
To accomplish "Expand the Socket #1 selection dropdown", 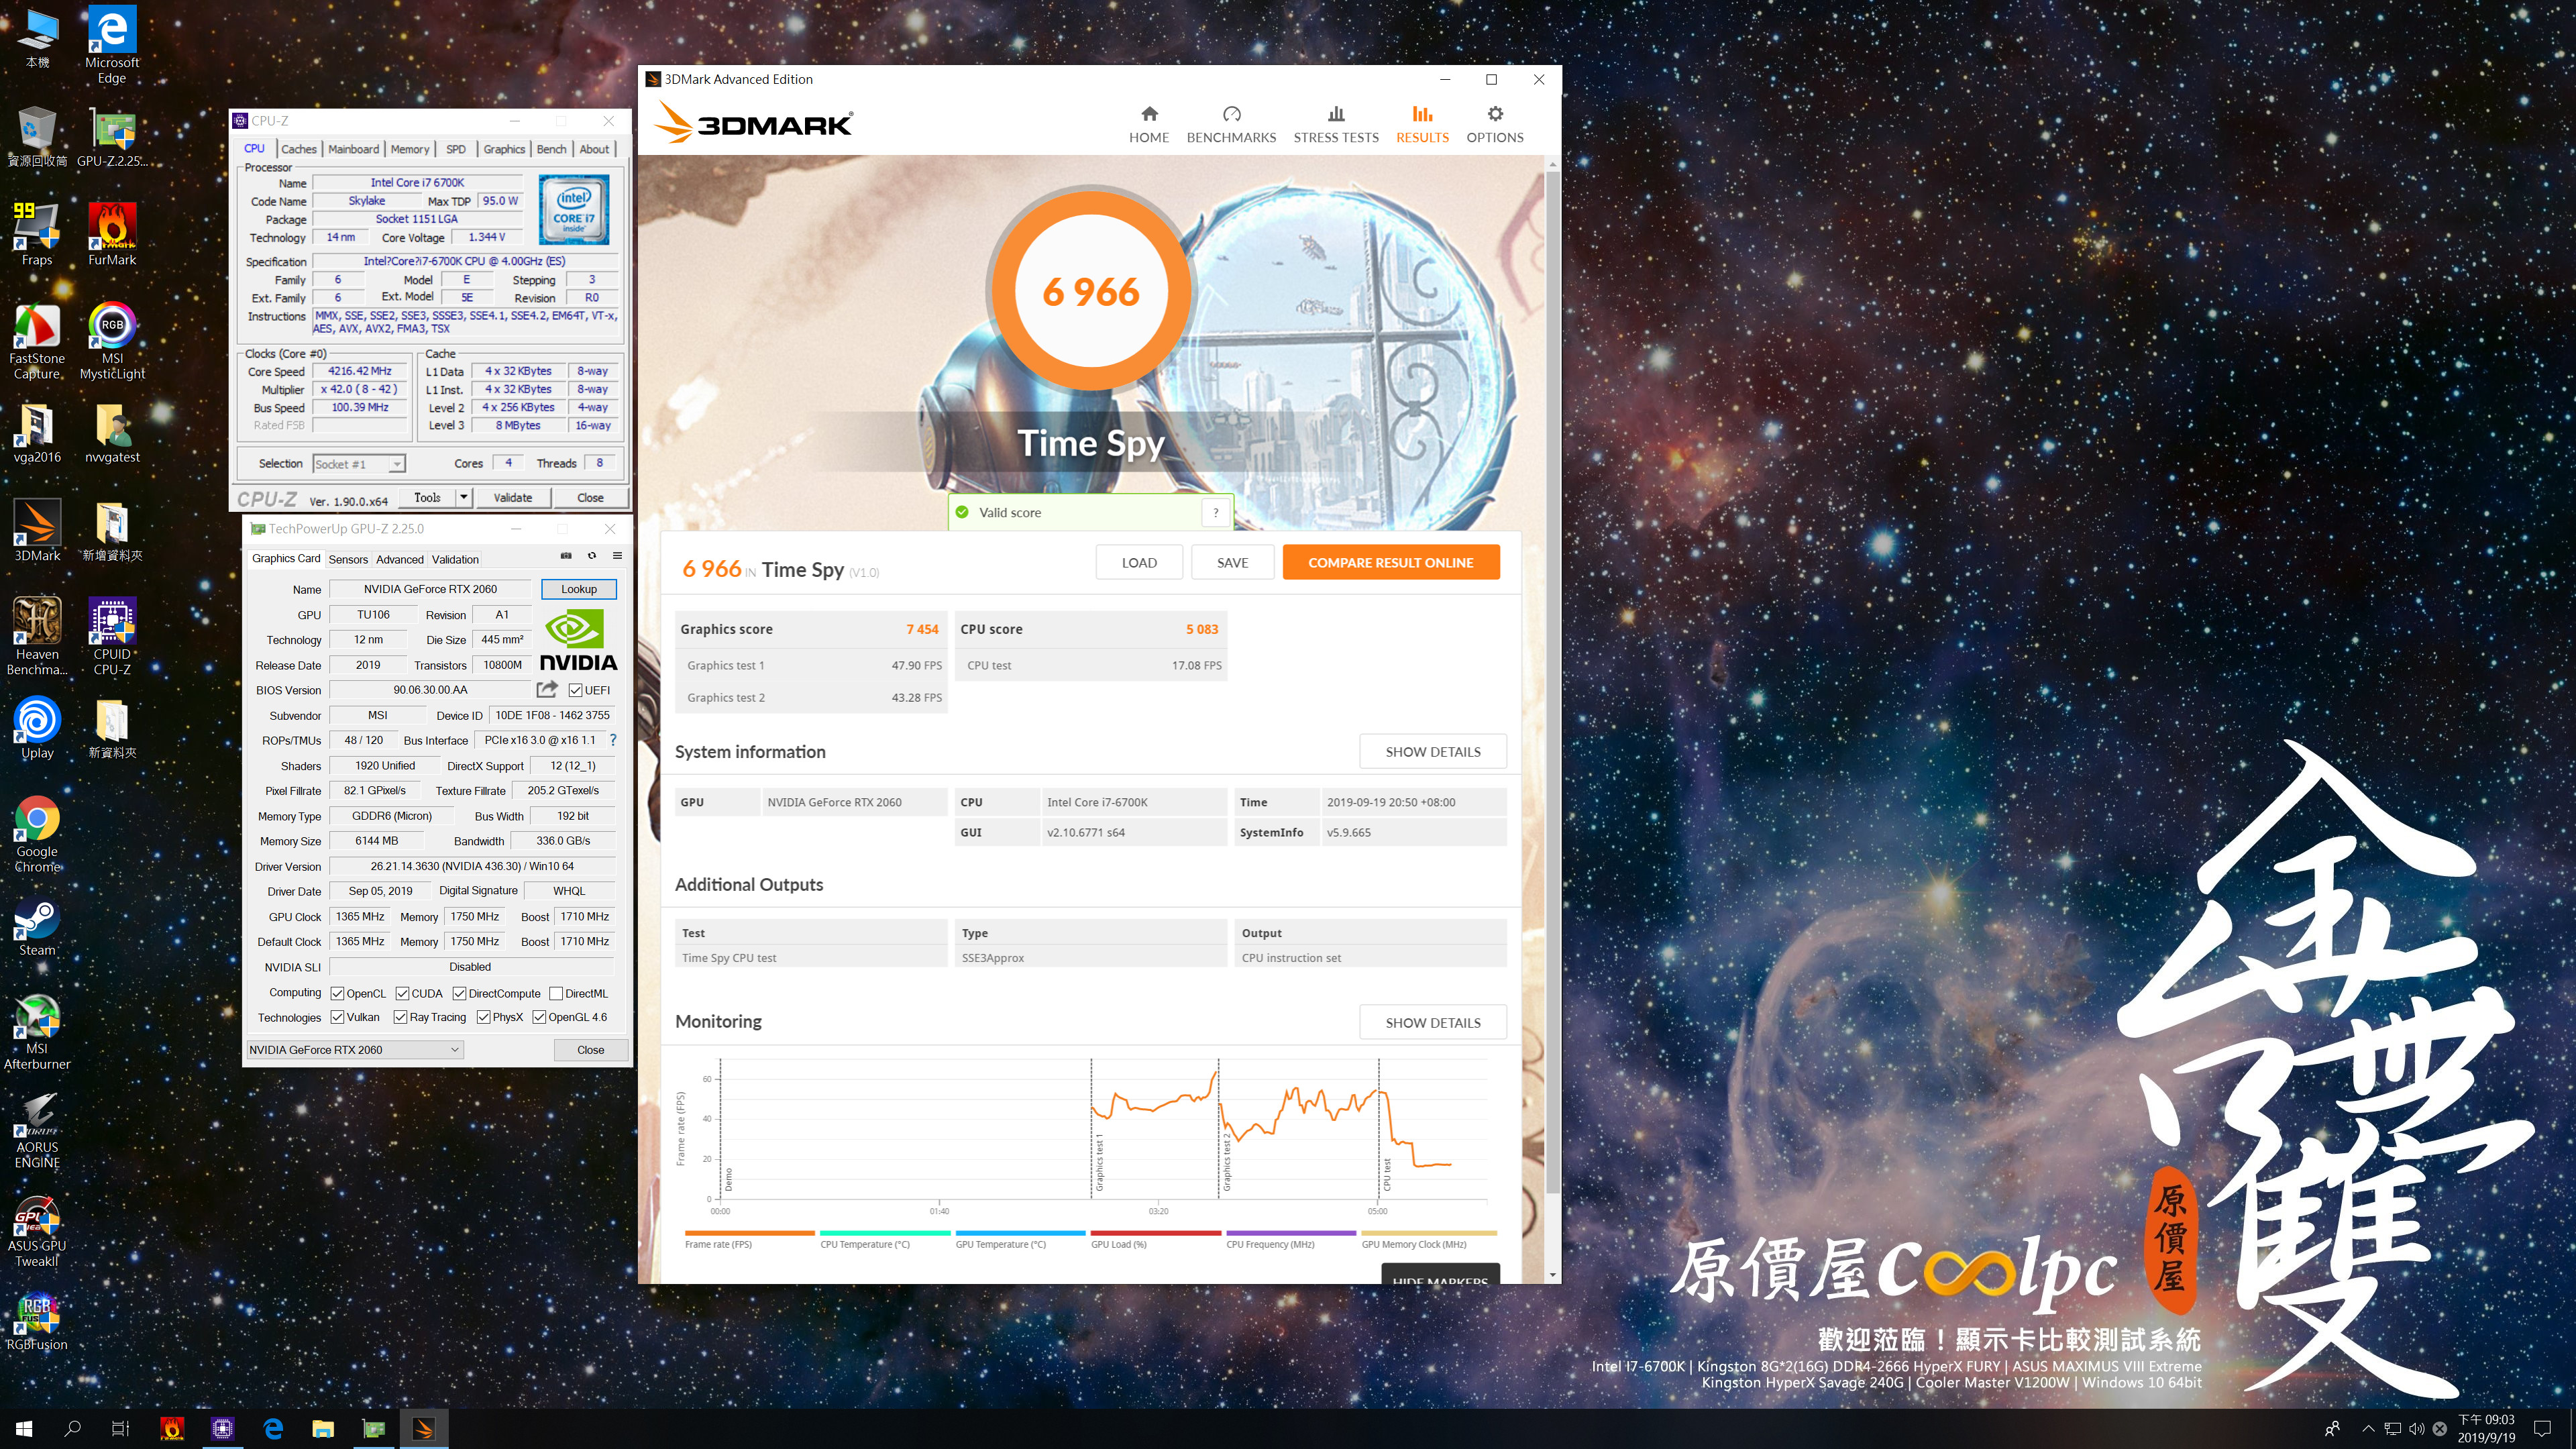I will tap(397, 464).
